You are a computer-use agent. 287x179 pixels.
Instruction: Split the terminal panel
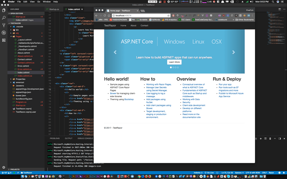pos(265,139)
